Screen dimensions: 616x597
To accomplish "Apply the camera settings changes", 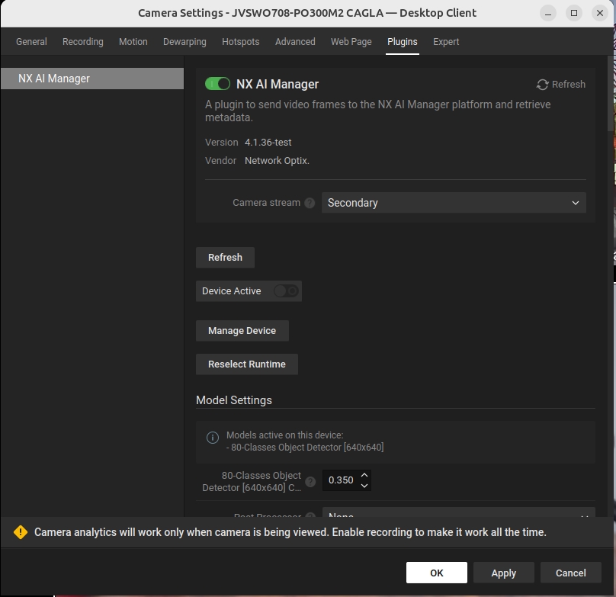I will tap(504, 573).
